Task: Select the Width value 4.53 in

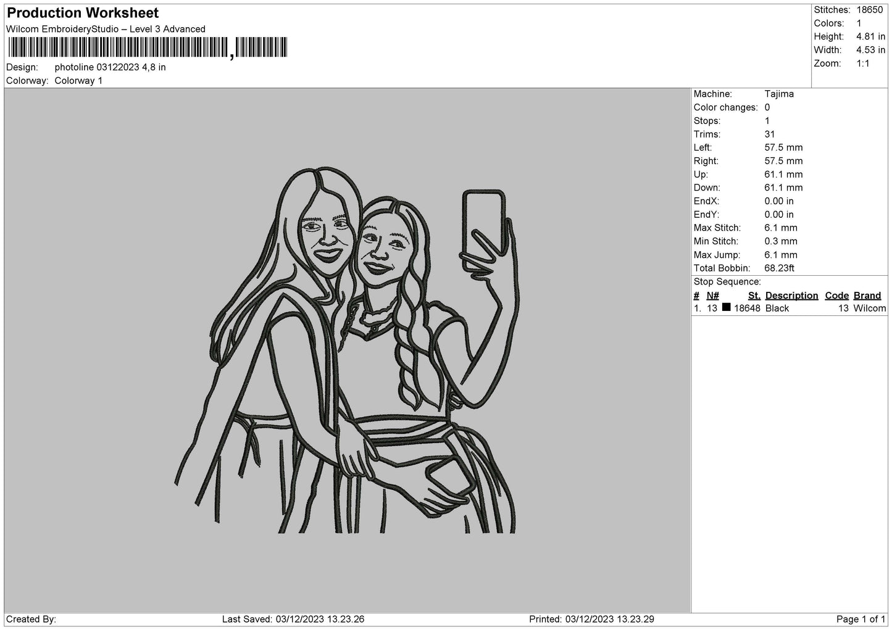Action: tap(870, 50)
